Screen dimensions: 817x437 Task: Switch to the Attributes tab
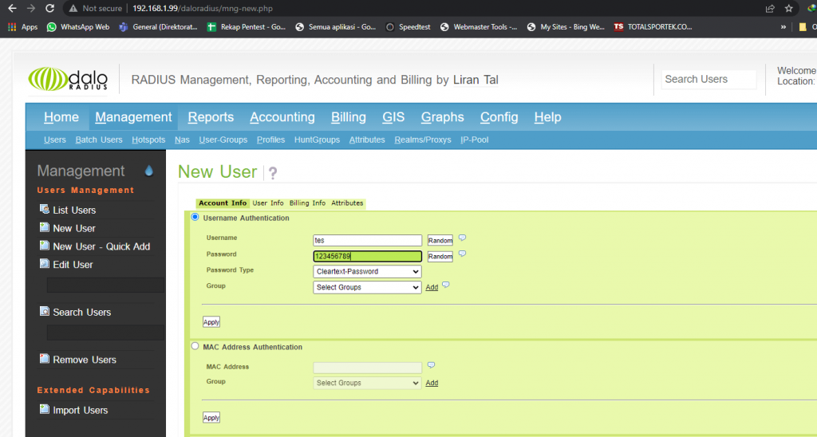click(x=347, y=203)
